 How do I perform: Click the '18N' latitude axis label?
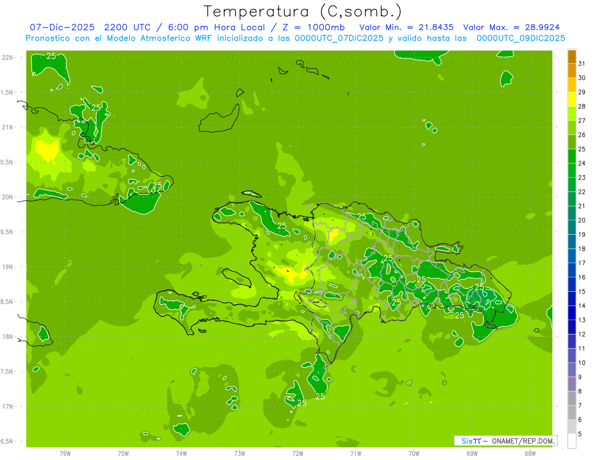point(8,336)
